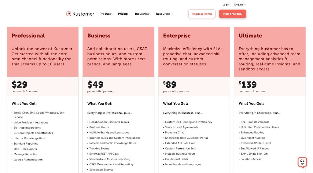Image resolution: width=313 pixels, height=173 pixels.
Task: Expand the Product menu chevron
Action: [112, 14]
